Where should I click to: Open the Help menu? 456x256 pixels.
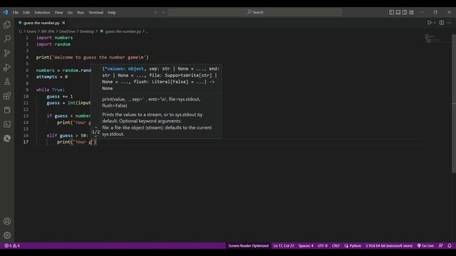[x=112, y=13]
